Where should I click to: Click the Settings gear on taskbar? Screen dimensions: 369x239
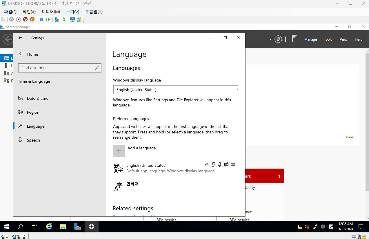[x=92, y=227]
